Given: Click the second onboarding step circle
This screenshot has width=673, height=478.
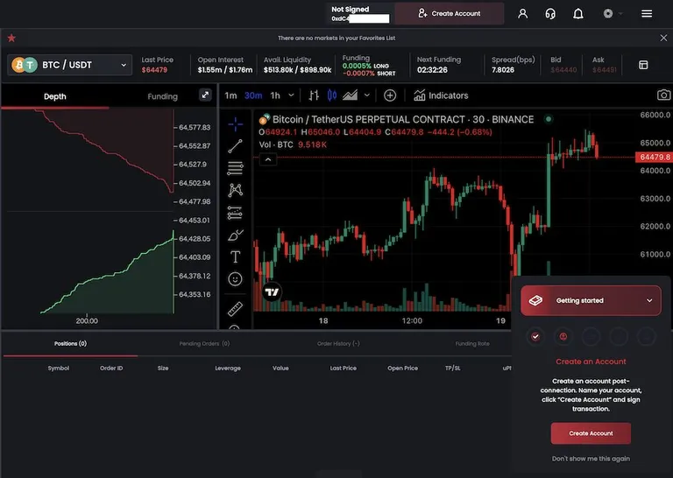Looking at the screenshot, I should tap(563, 336).
